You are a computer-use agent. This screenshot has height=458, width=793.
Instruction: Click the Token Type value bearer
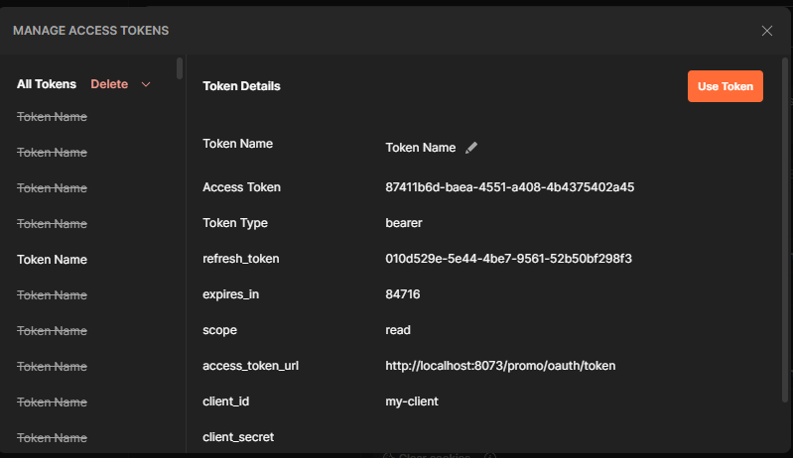click(404, 223)
